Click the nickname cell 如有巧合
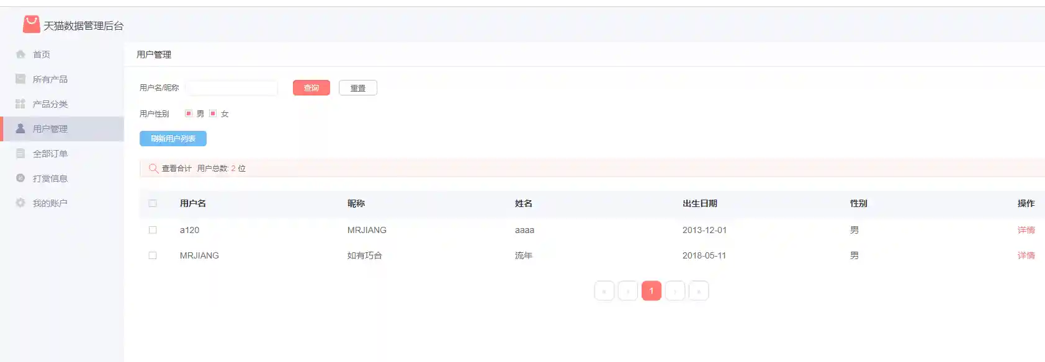 coord(365,255)
